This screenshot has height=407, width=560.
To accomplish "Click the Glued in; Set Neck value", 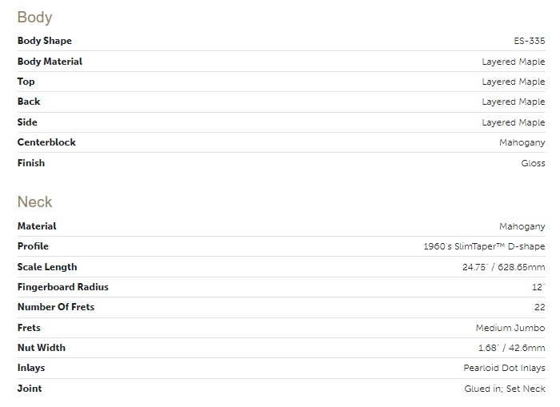I will (x=504, y=389).
